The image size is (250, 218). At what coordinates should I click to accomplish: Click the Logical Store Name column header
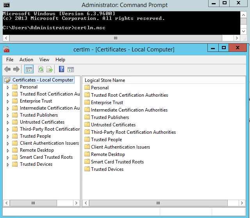(x=105, y=80)
